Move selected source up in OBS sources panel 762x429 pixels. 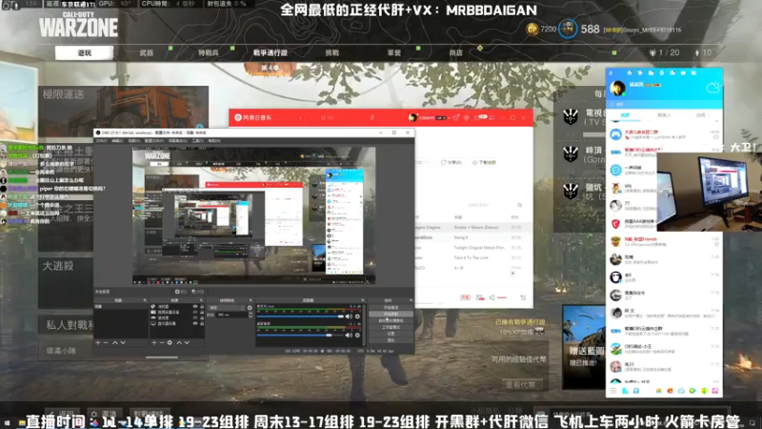179,343
